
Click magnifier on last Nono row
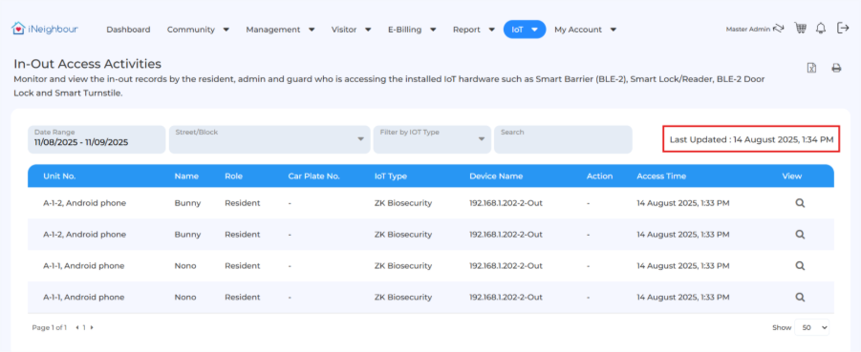[x=800, y=298]
